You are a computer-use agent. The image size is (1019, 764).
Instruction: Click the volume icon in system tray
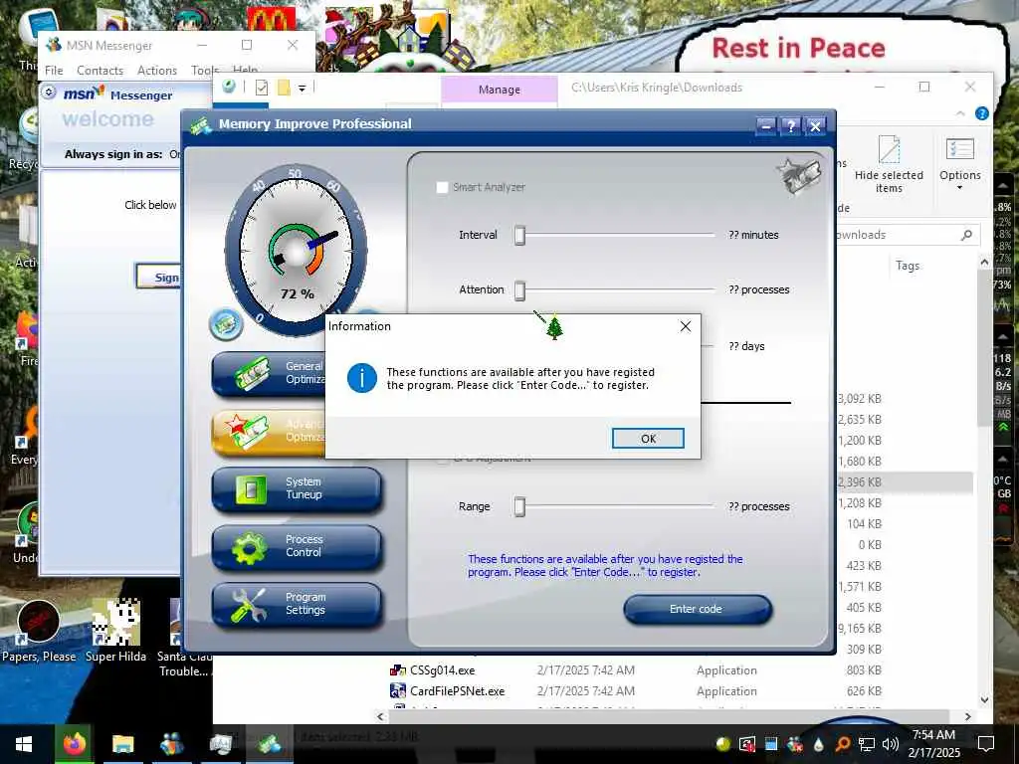click(891, 744)
